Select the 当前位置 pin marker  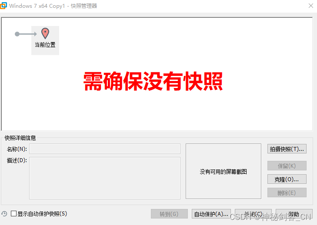coord(45,33)
